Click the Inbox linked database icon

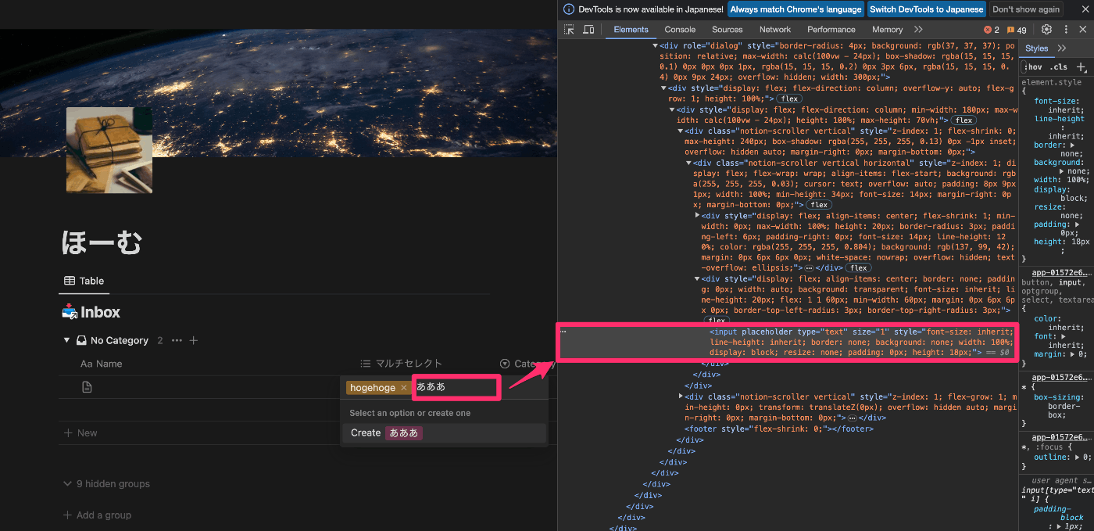(70, 312)
